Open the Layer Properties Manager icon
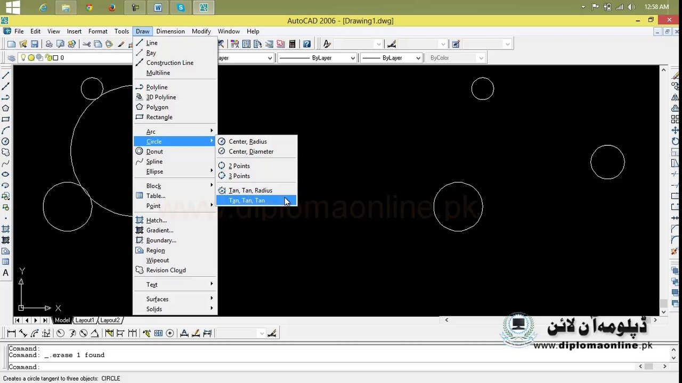 pos(11,58)
